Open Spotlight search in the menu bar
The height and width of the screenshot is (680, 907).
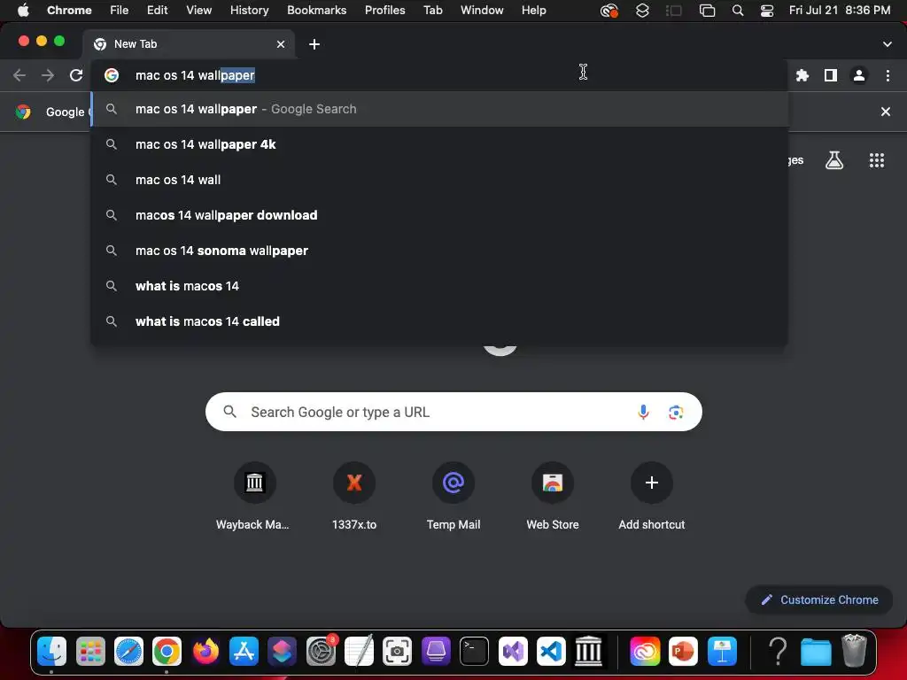click(x=738, y=10)
